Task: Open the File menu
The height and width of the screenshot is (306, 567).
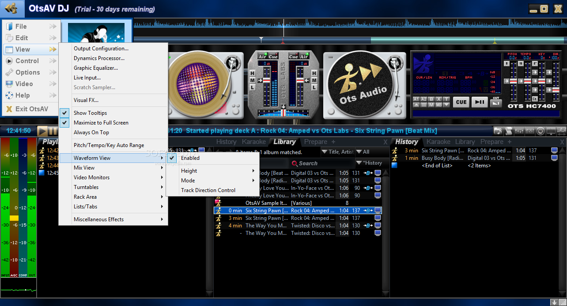Action: point(30,26)
